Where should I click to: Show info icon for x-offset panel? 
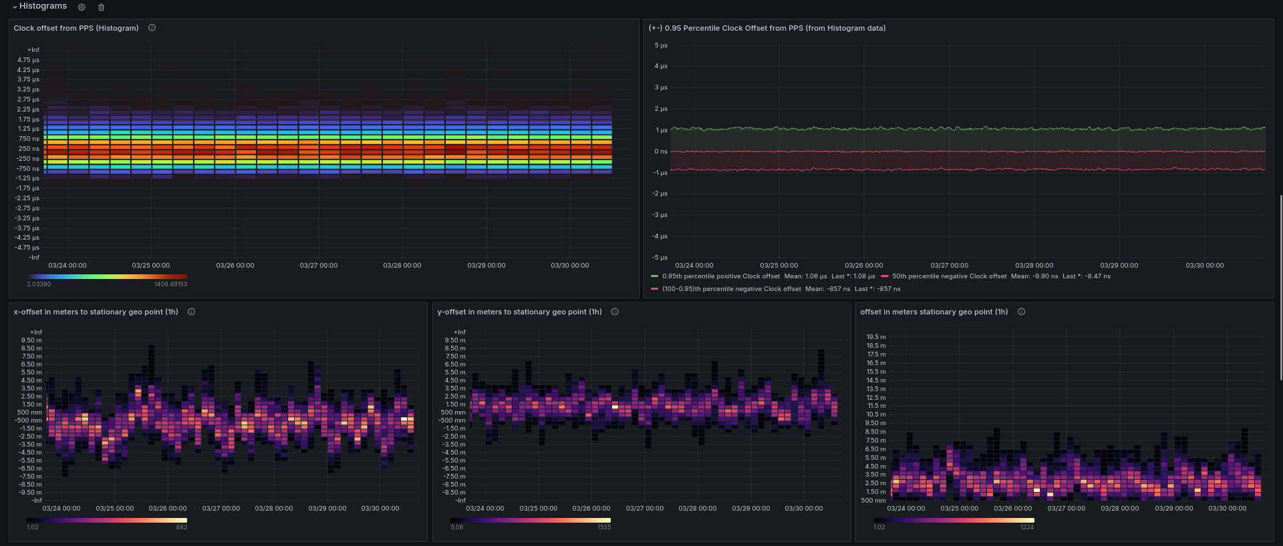(x=191, y=312)
